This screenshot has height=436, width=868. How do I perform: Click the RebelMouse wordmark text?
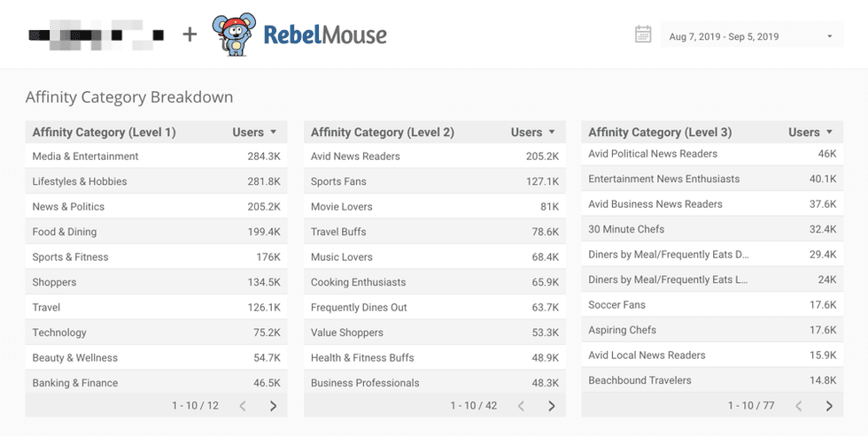(325, 35)
